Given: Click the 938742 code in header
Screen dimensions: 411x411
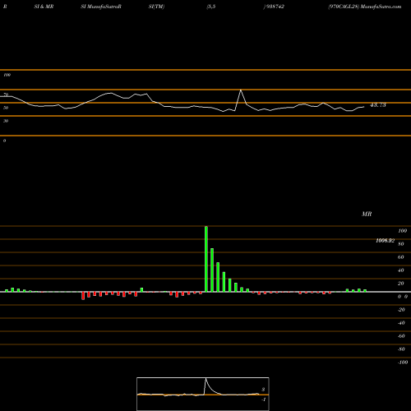Looking at the screenshot, I should click(x=275, y=7).
